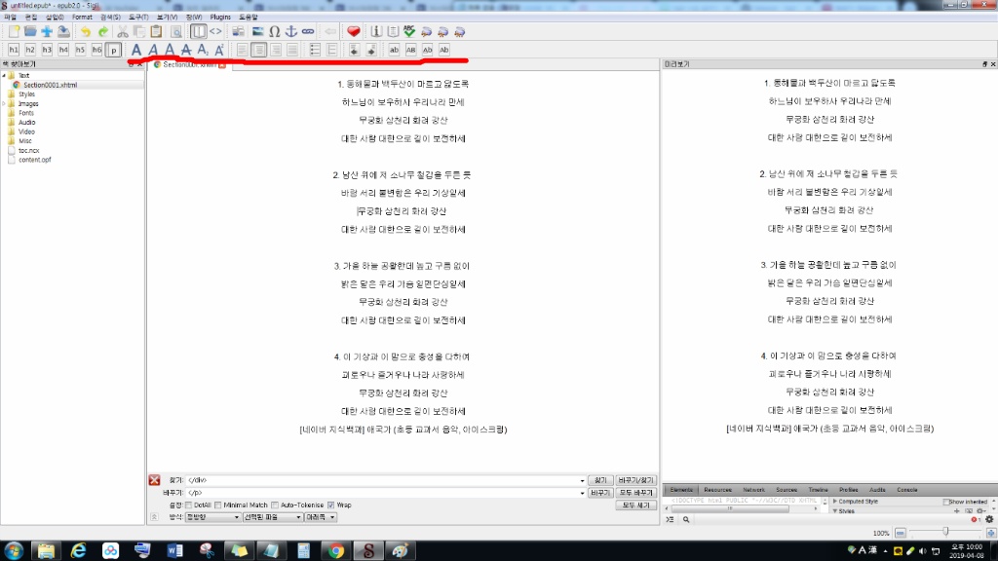Click the 바꾸기/찾기 replace-and-find button
Screen dimensions: 998x561
point(635,480)
